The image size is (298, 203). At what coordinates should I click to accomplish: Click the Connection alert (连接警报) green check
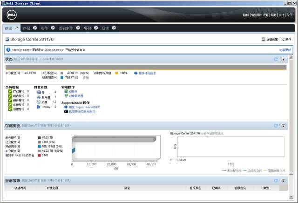click(10, 109)
